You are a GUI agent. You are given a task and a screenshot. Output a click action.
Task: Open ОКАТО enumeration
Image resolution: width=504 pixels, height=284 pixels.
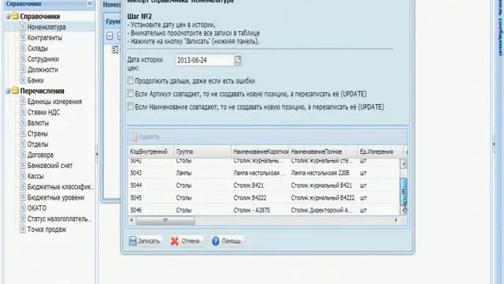[37, 207]
